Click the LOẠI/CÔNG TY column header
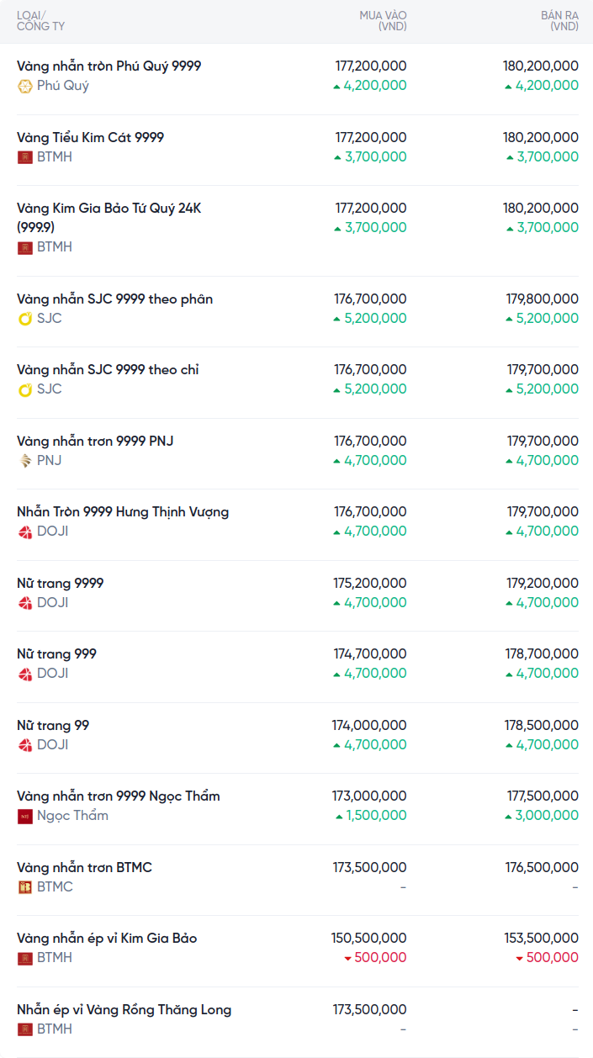593x1058 pixels. tap(40, 21)
